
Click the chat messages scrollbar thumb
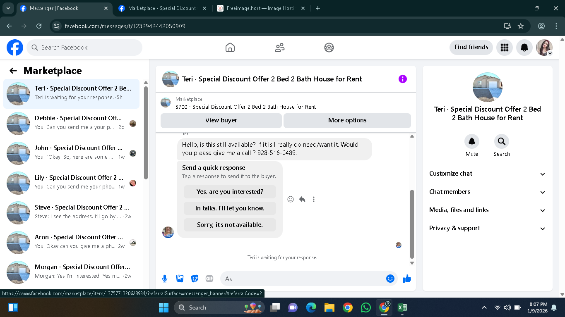[x=411, y=224]
